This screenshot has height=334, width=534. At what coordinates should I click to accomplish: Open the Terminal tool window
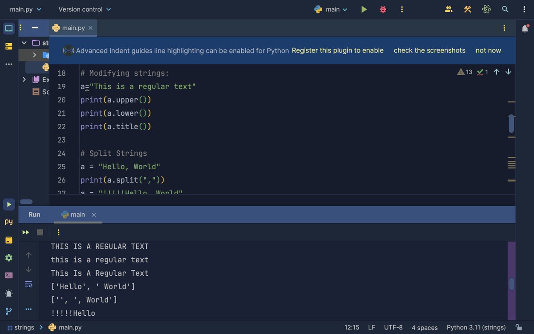click(9, 275)
